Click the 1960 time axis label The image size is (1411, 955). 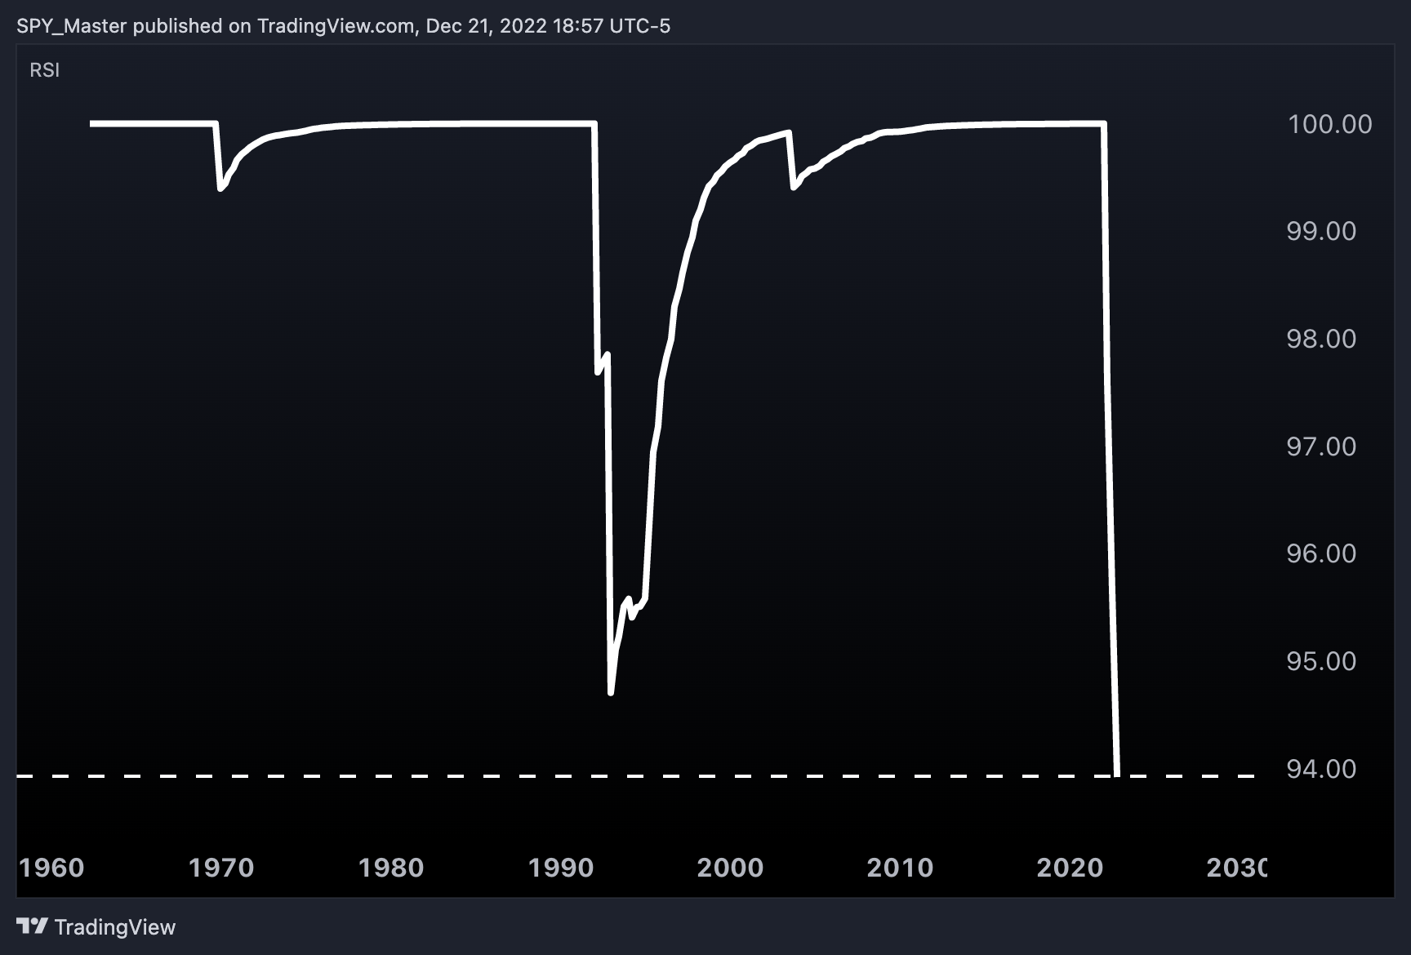coord(51,867)
